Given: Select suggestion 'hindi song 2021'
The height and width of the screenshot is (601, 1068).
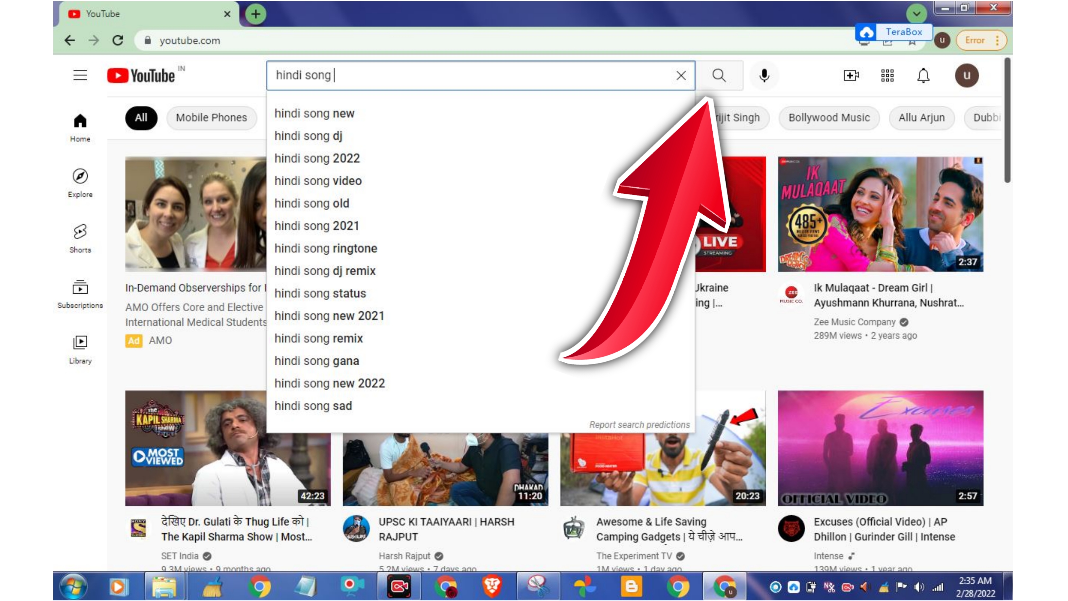Looking at the screenshot, I should (x=481, y=226).
